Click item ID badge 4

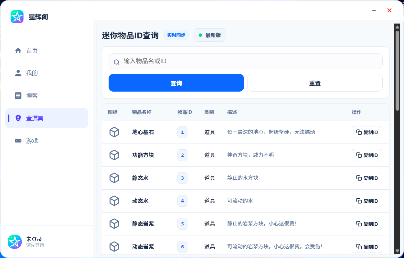[182, 201]
